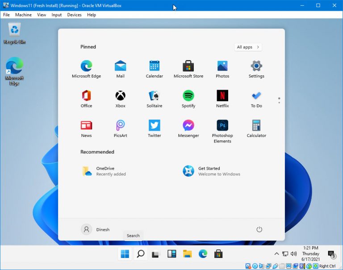Open File Explorer from the taskbar
This screenshot has height=270, width=343.
187,254
